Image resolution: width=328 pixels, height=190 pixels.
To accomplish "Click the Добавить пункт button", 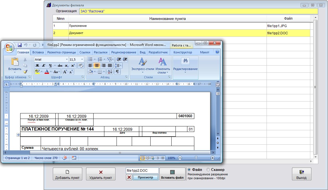I will (x=67, y=174).
